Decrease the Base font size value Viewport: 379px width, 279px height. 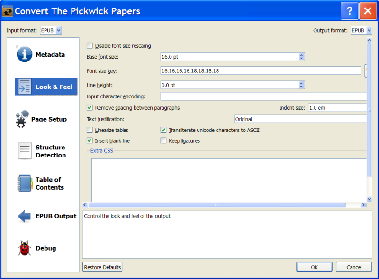coord(301,59)
